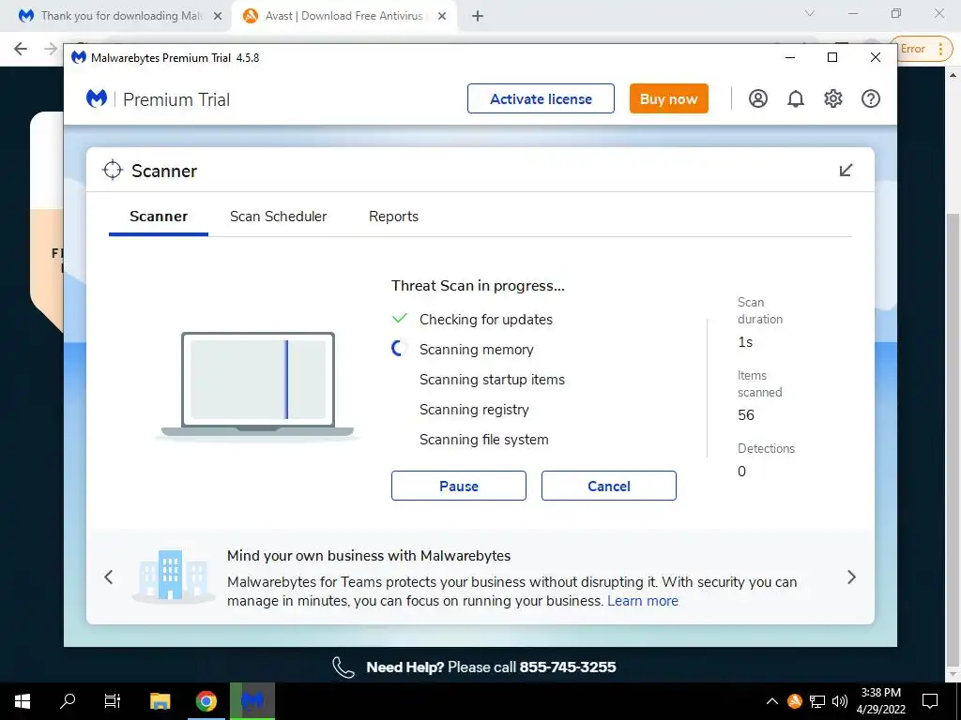Show the previous promo with left chevron
The height and width of the screenshot is (720, 961).
tap(109, 577)
